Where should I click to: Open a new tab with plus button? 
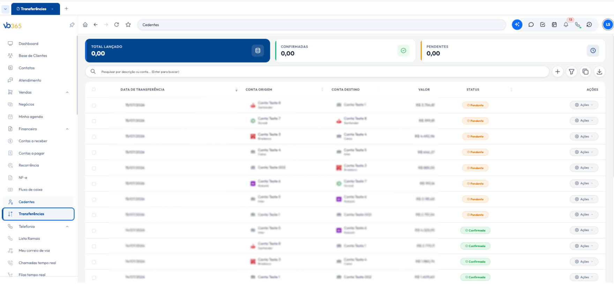[66, 9]
